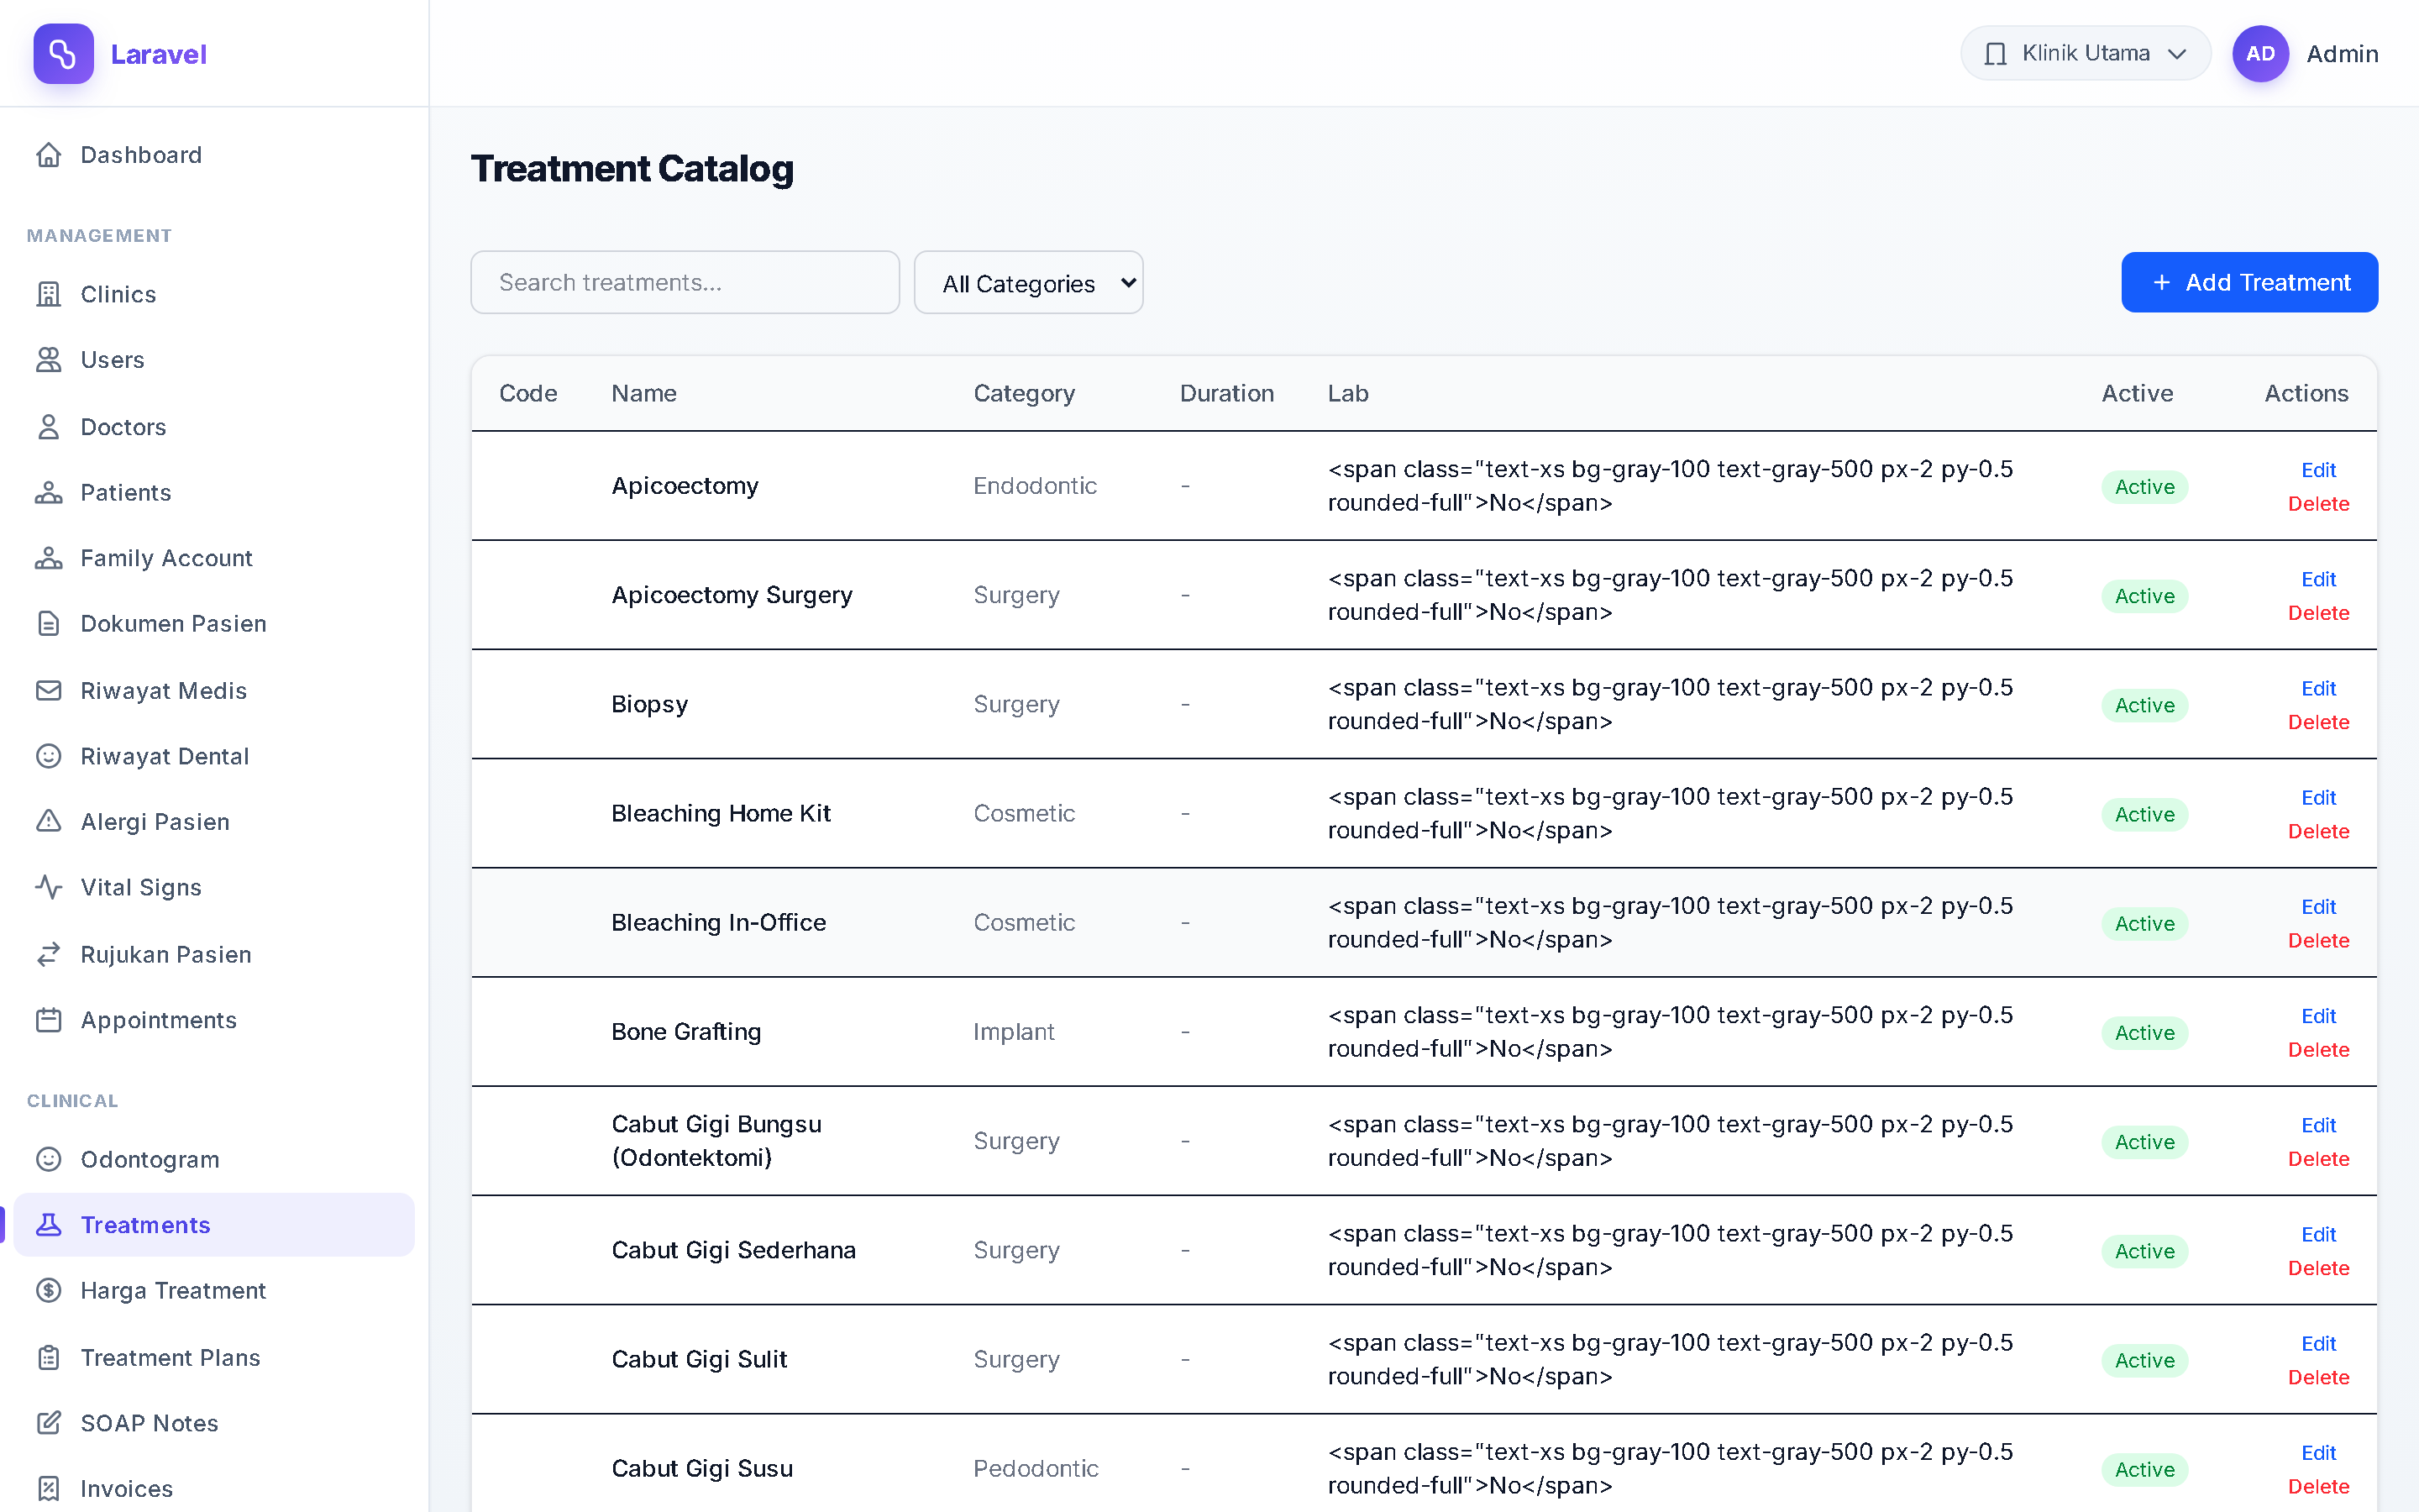Click the Odontogram face icon
The height and width of the screenshot is (1512, 2419).
pos(49,1159)
